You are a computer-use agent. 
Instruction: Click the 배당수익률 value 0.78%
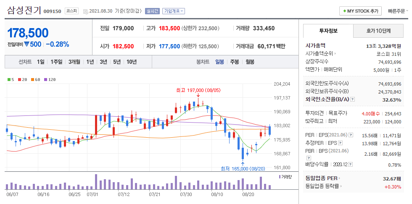point(395,165)
